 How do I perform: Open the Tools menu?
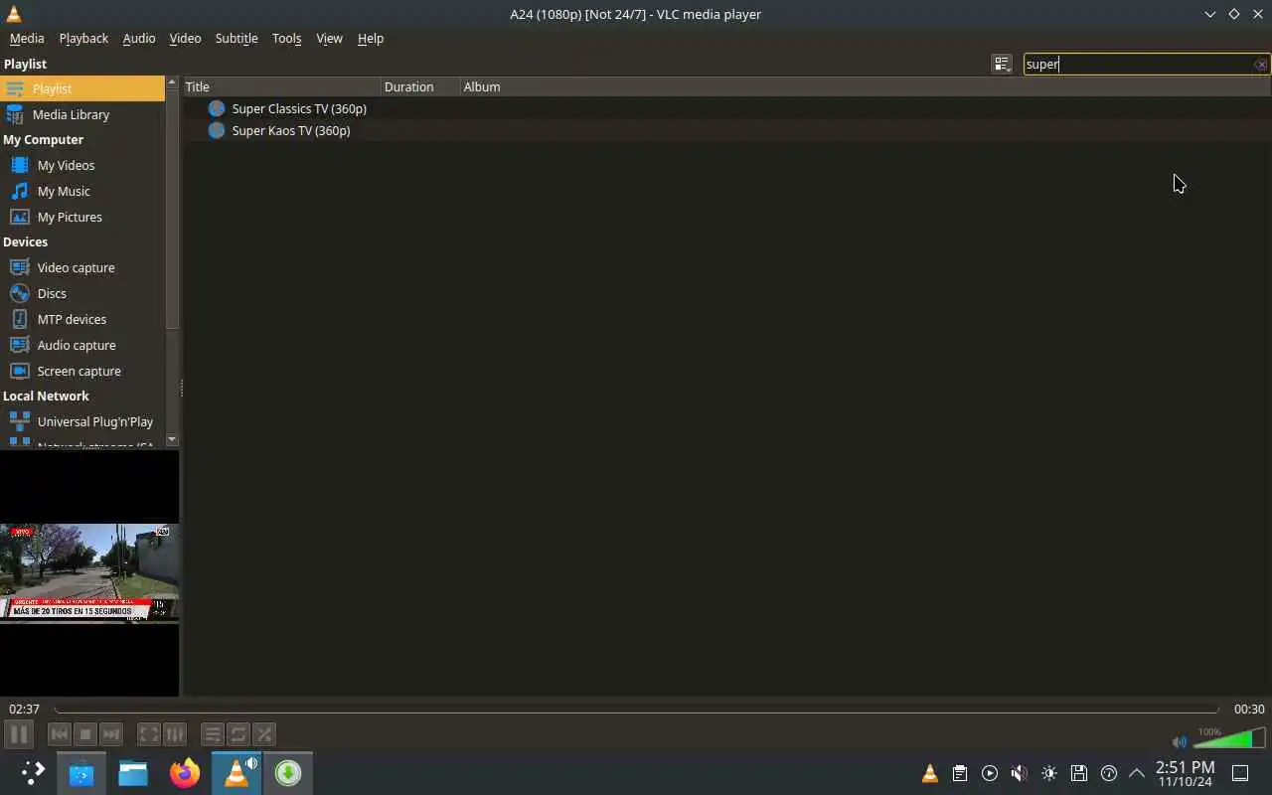pos(286,38)
